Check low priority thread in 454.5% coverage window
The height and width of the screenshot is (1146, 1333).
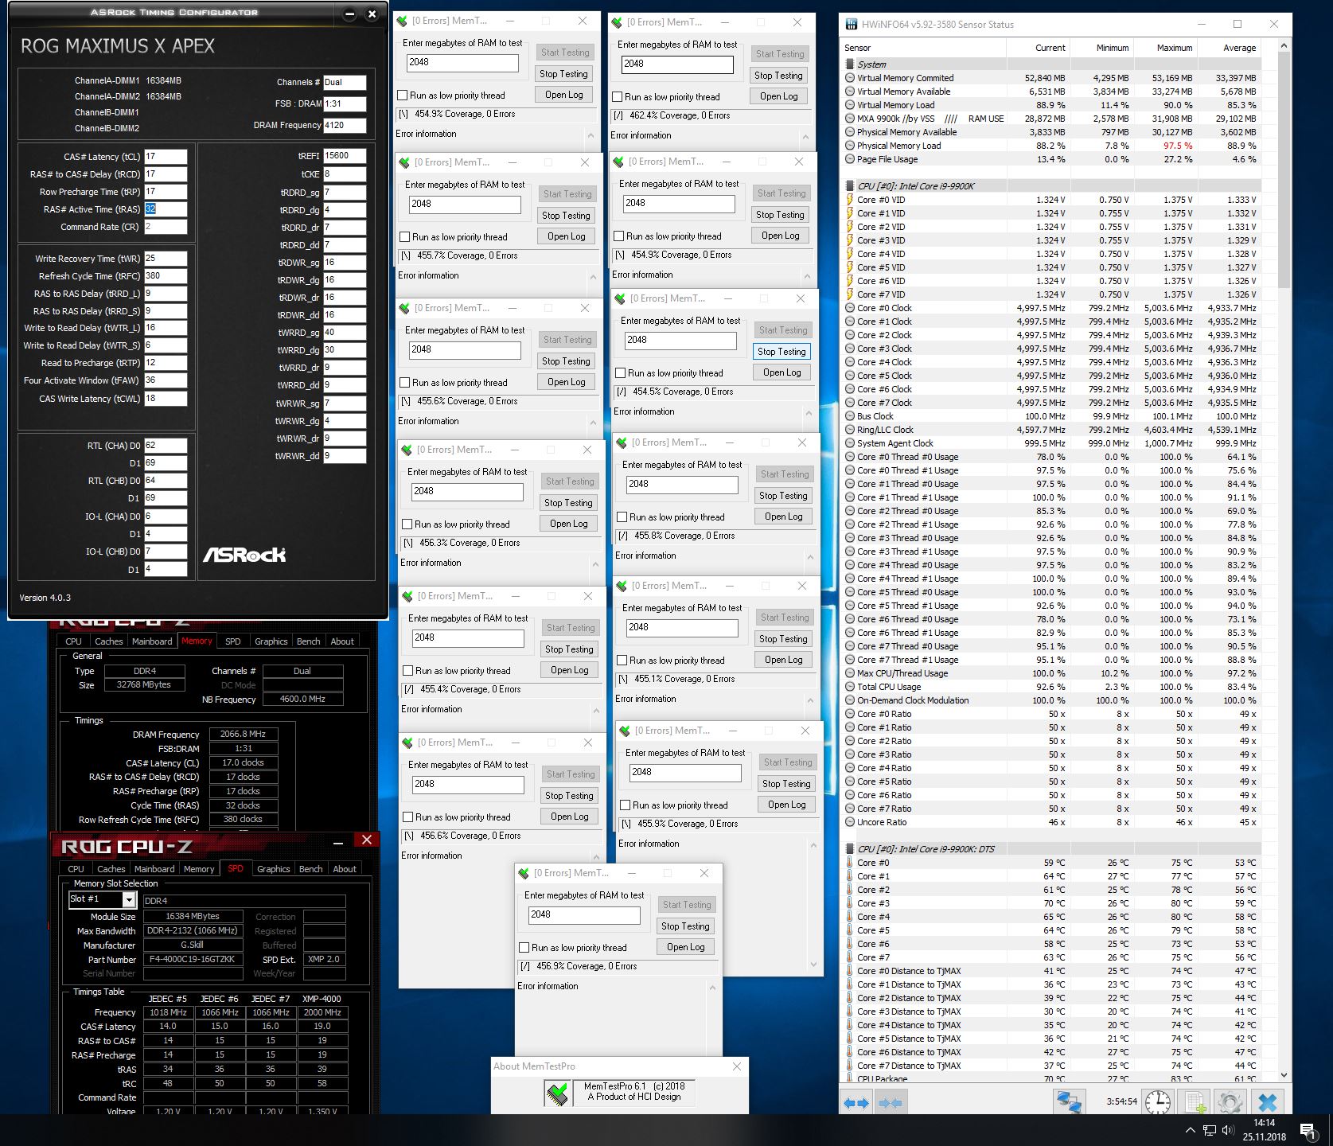[x=621, y=373]
